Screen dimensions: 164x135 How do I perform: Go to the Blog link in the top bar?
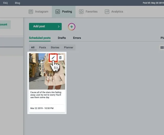17,3
